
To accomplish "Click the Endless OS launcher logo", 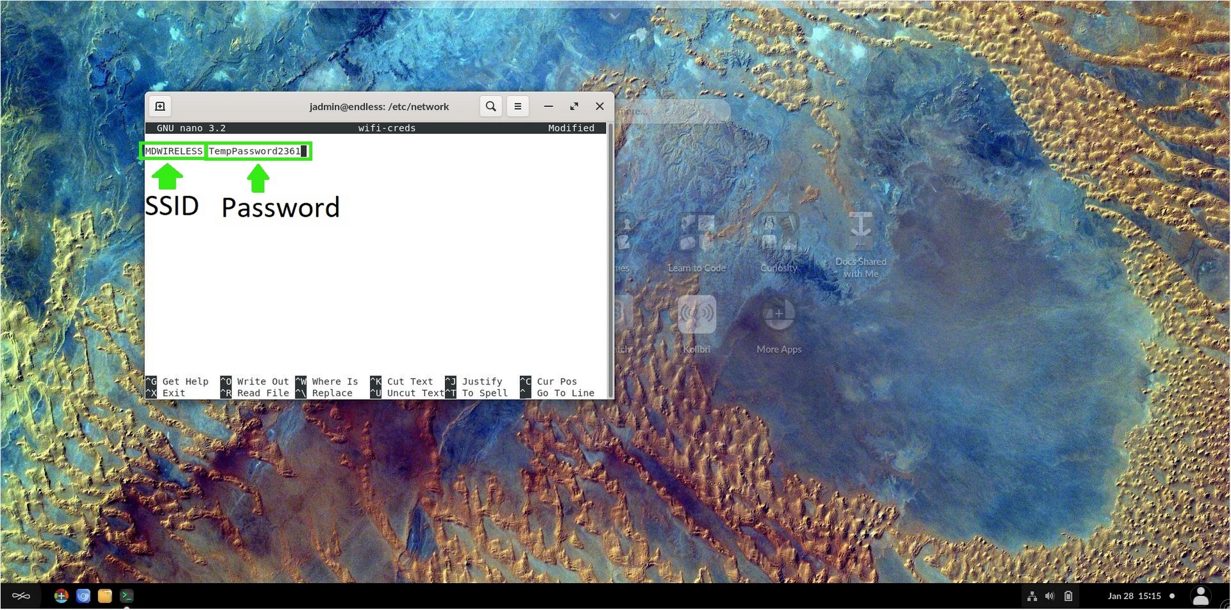I will tap(21, 597).
